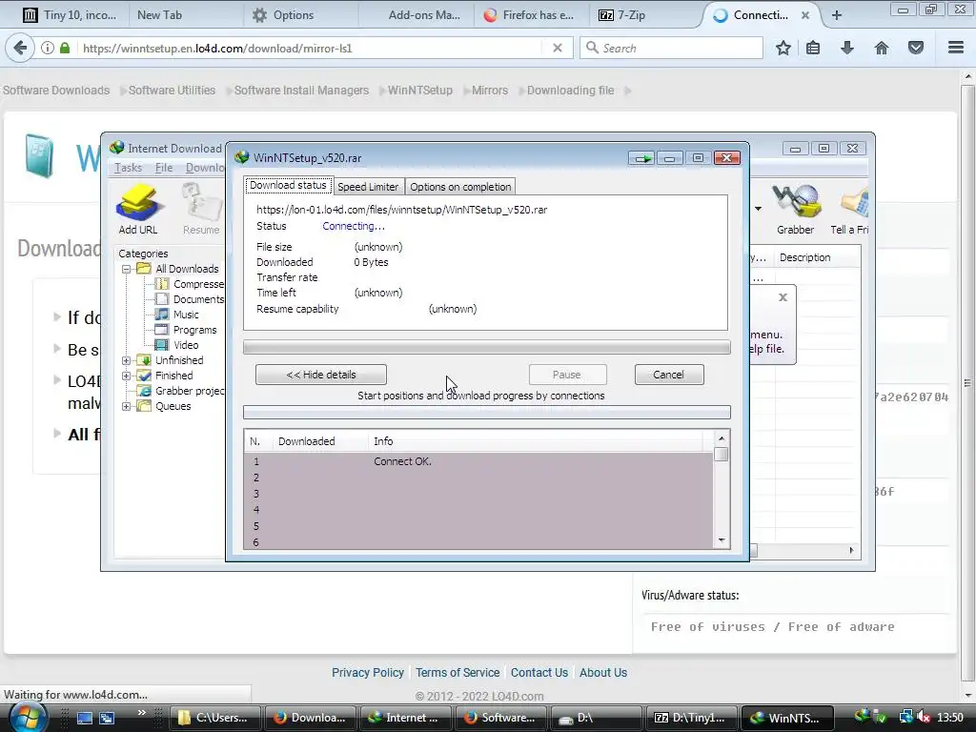Viewport: 976px width, 732px height.
Task: Select Video category in IDM
Action: 176,345
